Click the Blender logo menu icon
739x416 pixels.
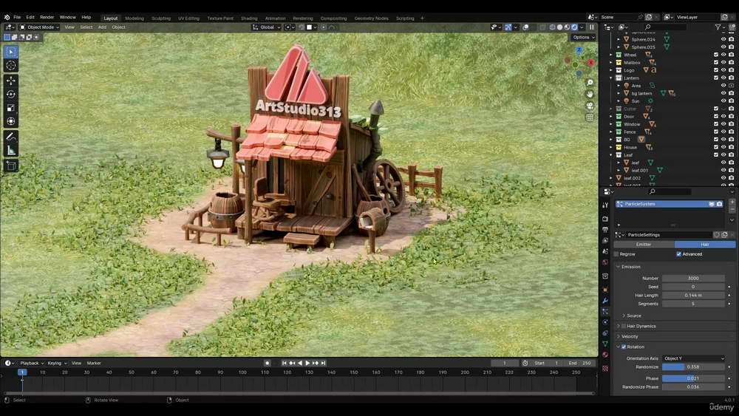coord(7,18)
